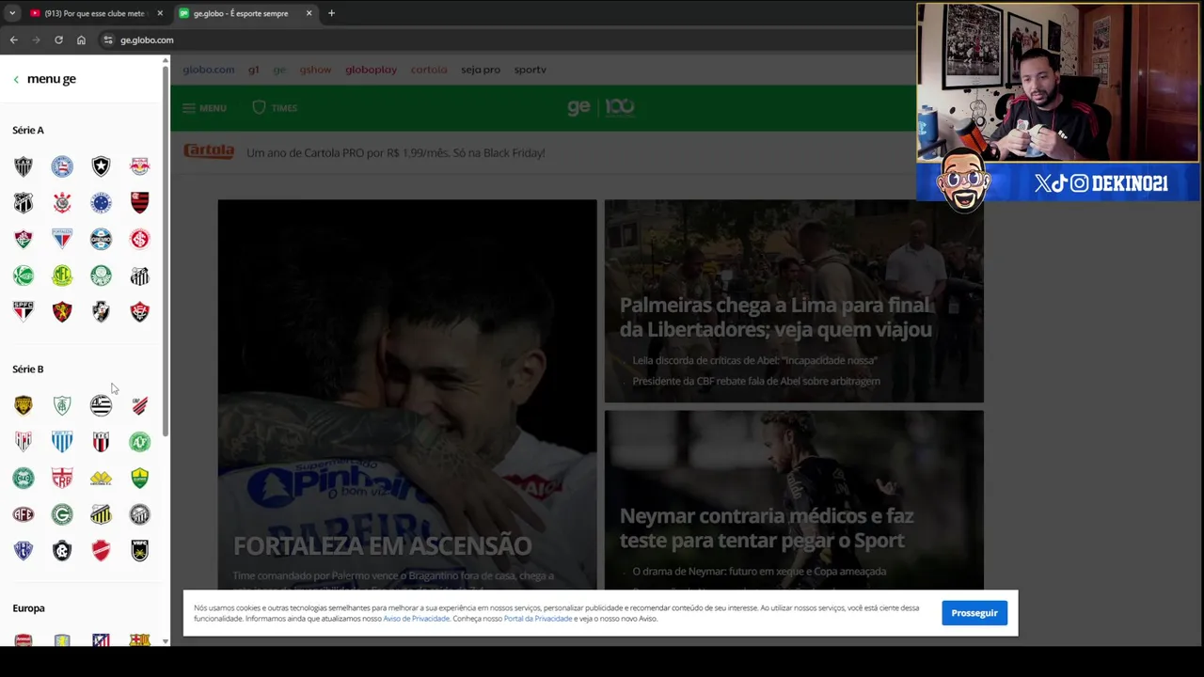
Task: Select the Ceará crest
Action: click(24, 203)
